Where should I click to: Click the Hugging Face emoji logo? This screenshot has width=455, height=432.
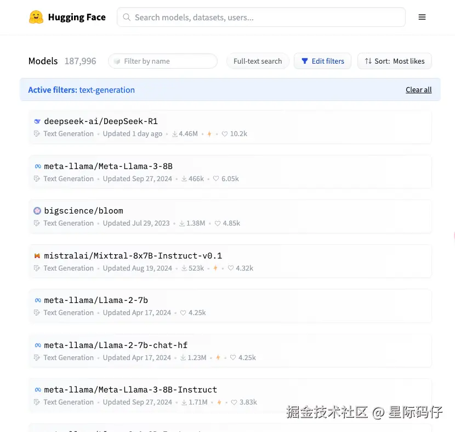[36, 17]
